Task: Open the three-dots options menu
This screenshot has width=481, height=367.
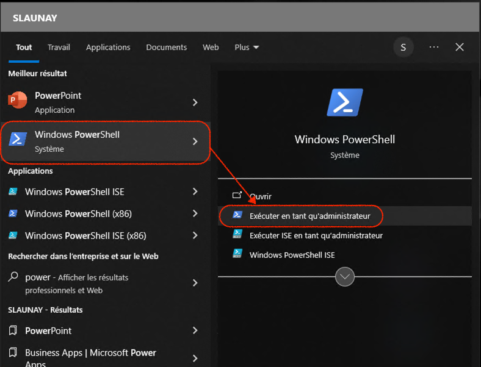Action: pos(434,47)
